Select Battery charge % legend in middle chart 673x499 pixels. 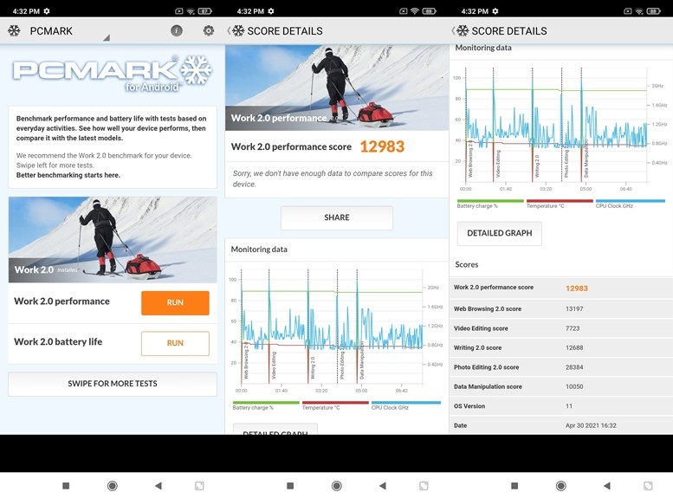coord(266,405)
